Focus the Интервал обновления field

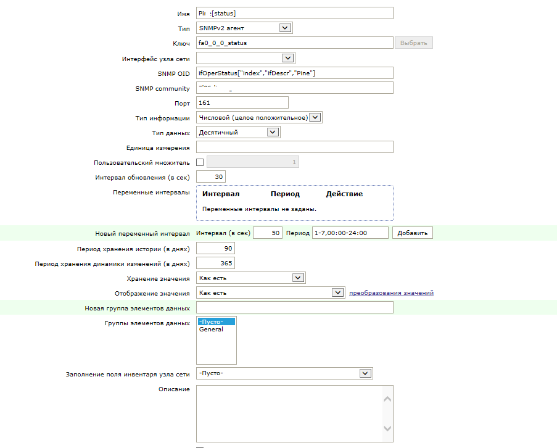[211, 177]
